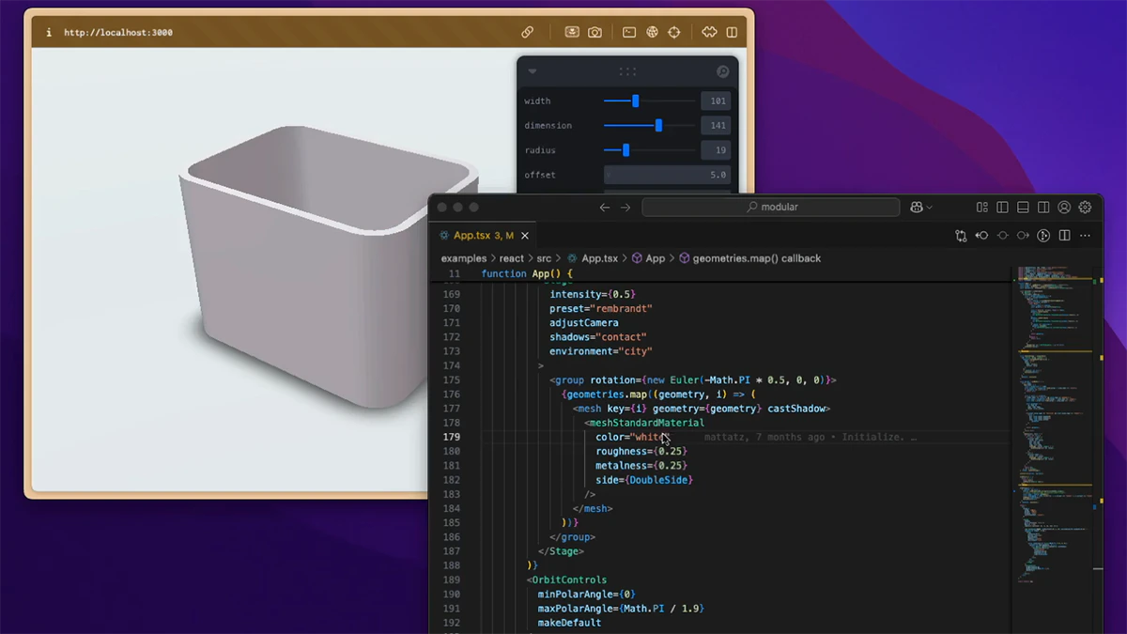Click the preset="rembrandt" code line
The height and width of the screenshot is (634, 1127).
coord(601,308)
